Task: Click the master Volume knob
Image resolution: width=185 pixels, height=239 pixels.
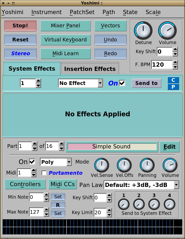Action: [x=167, y=31]
